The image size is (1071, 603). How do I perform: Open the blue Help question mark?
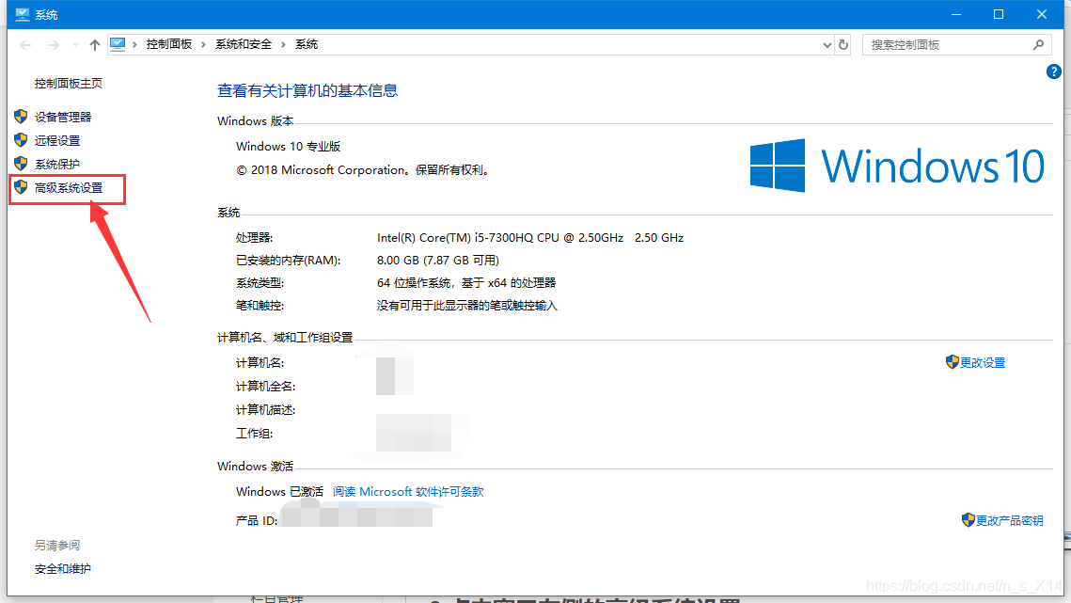click(x=1054, y=71)
